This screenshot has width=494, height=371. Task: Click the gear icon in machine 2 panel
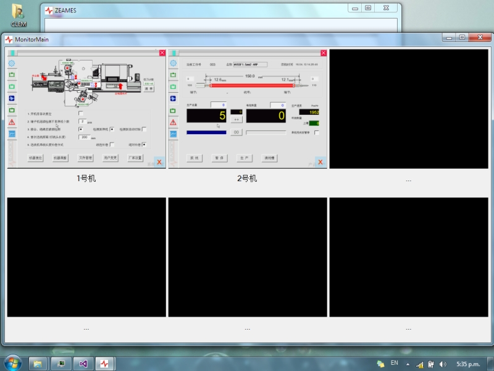pyautogui.click(x=173, y=63)
